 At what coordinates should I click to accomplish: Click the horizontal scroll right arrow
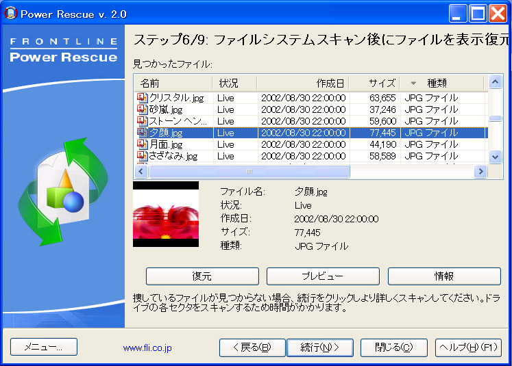(x=480, y=172)
